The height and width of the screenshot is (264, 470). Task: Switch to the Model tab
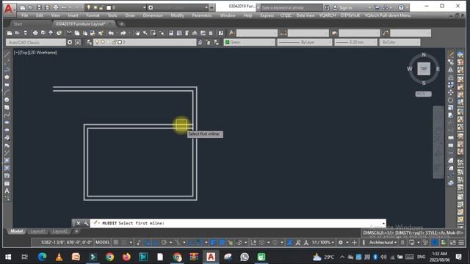click(17, 232)
